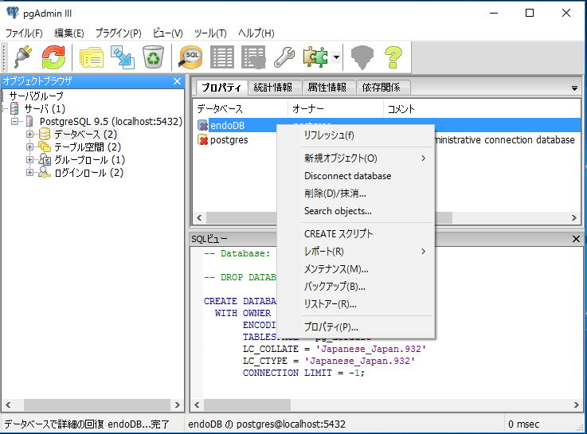Refresh the selected object via toolbar

[x=53, y=57]
